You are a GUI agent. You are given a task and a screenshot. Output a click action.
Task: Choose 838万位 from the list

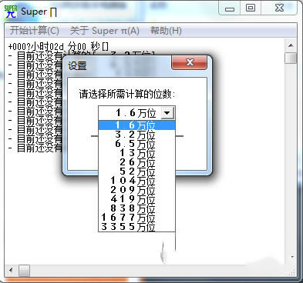click(x=136, y=208)
